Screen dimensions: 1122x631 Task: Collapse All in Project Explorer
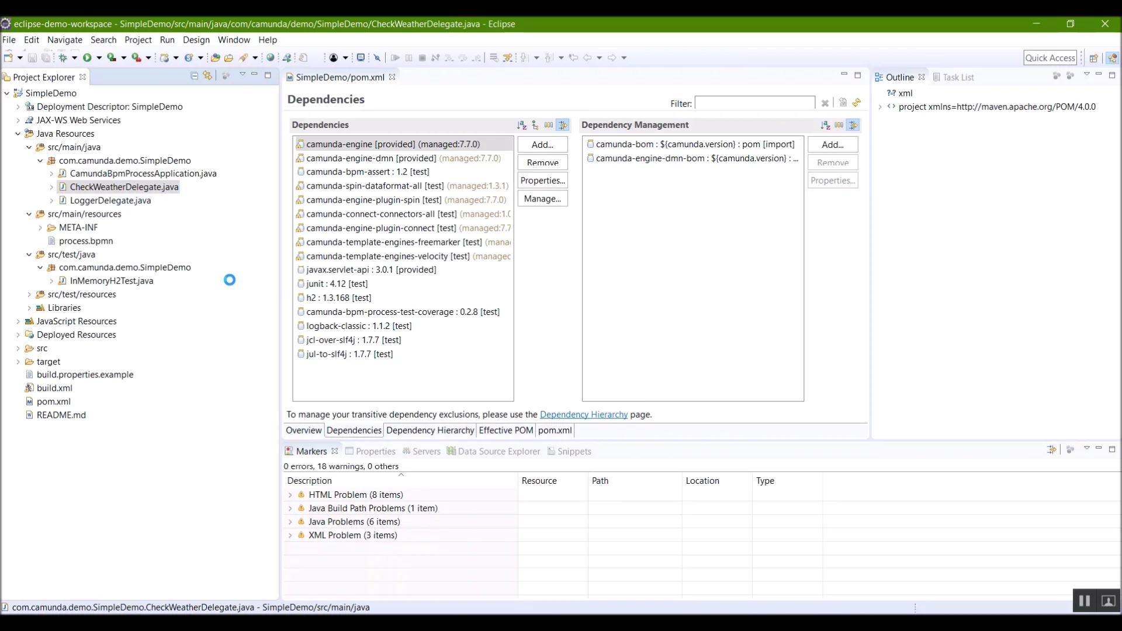click(194, 76)
